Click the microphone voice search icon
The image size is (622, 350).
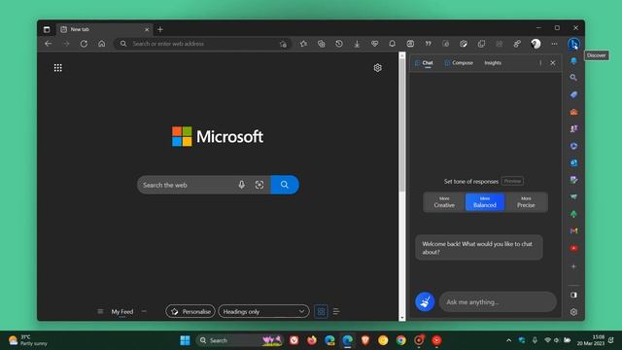pos(242,185)
